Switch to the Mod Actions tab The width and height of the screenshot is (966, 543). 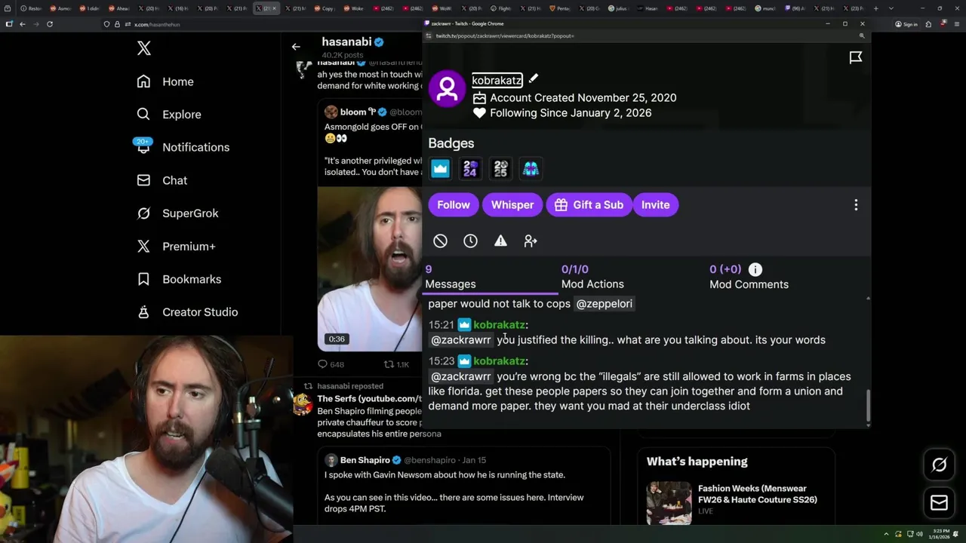592,277
